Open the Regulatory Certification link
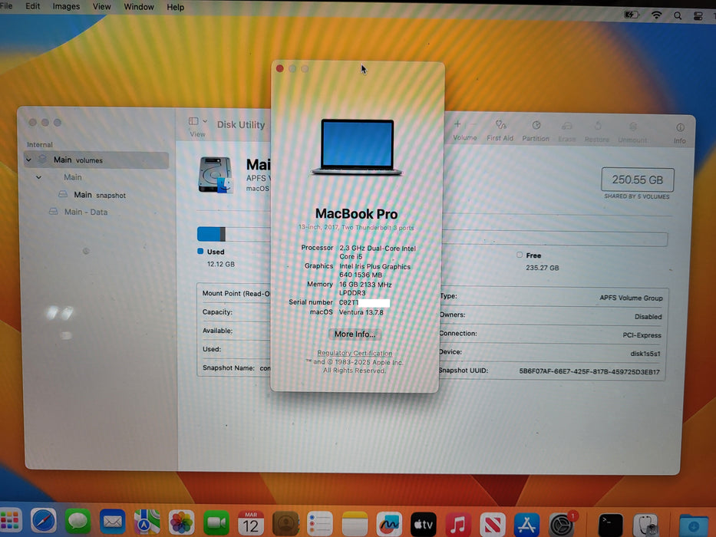716x537 pixels. coord(355,353)
